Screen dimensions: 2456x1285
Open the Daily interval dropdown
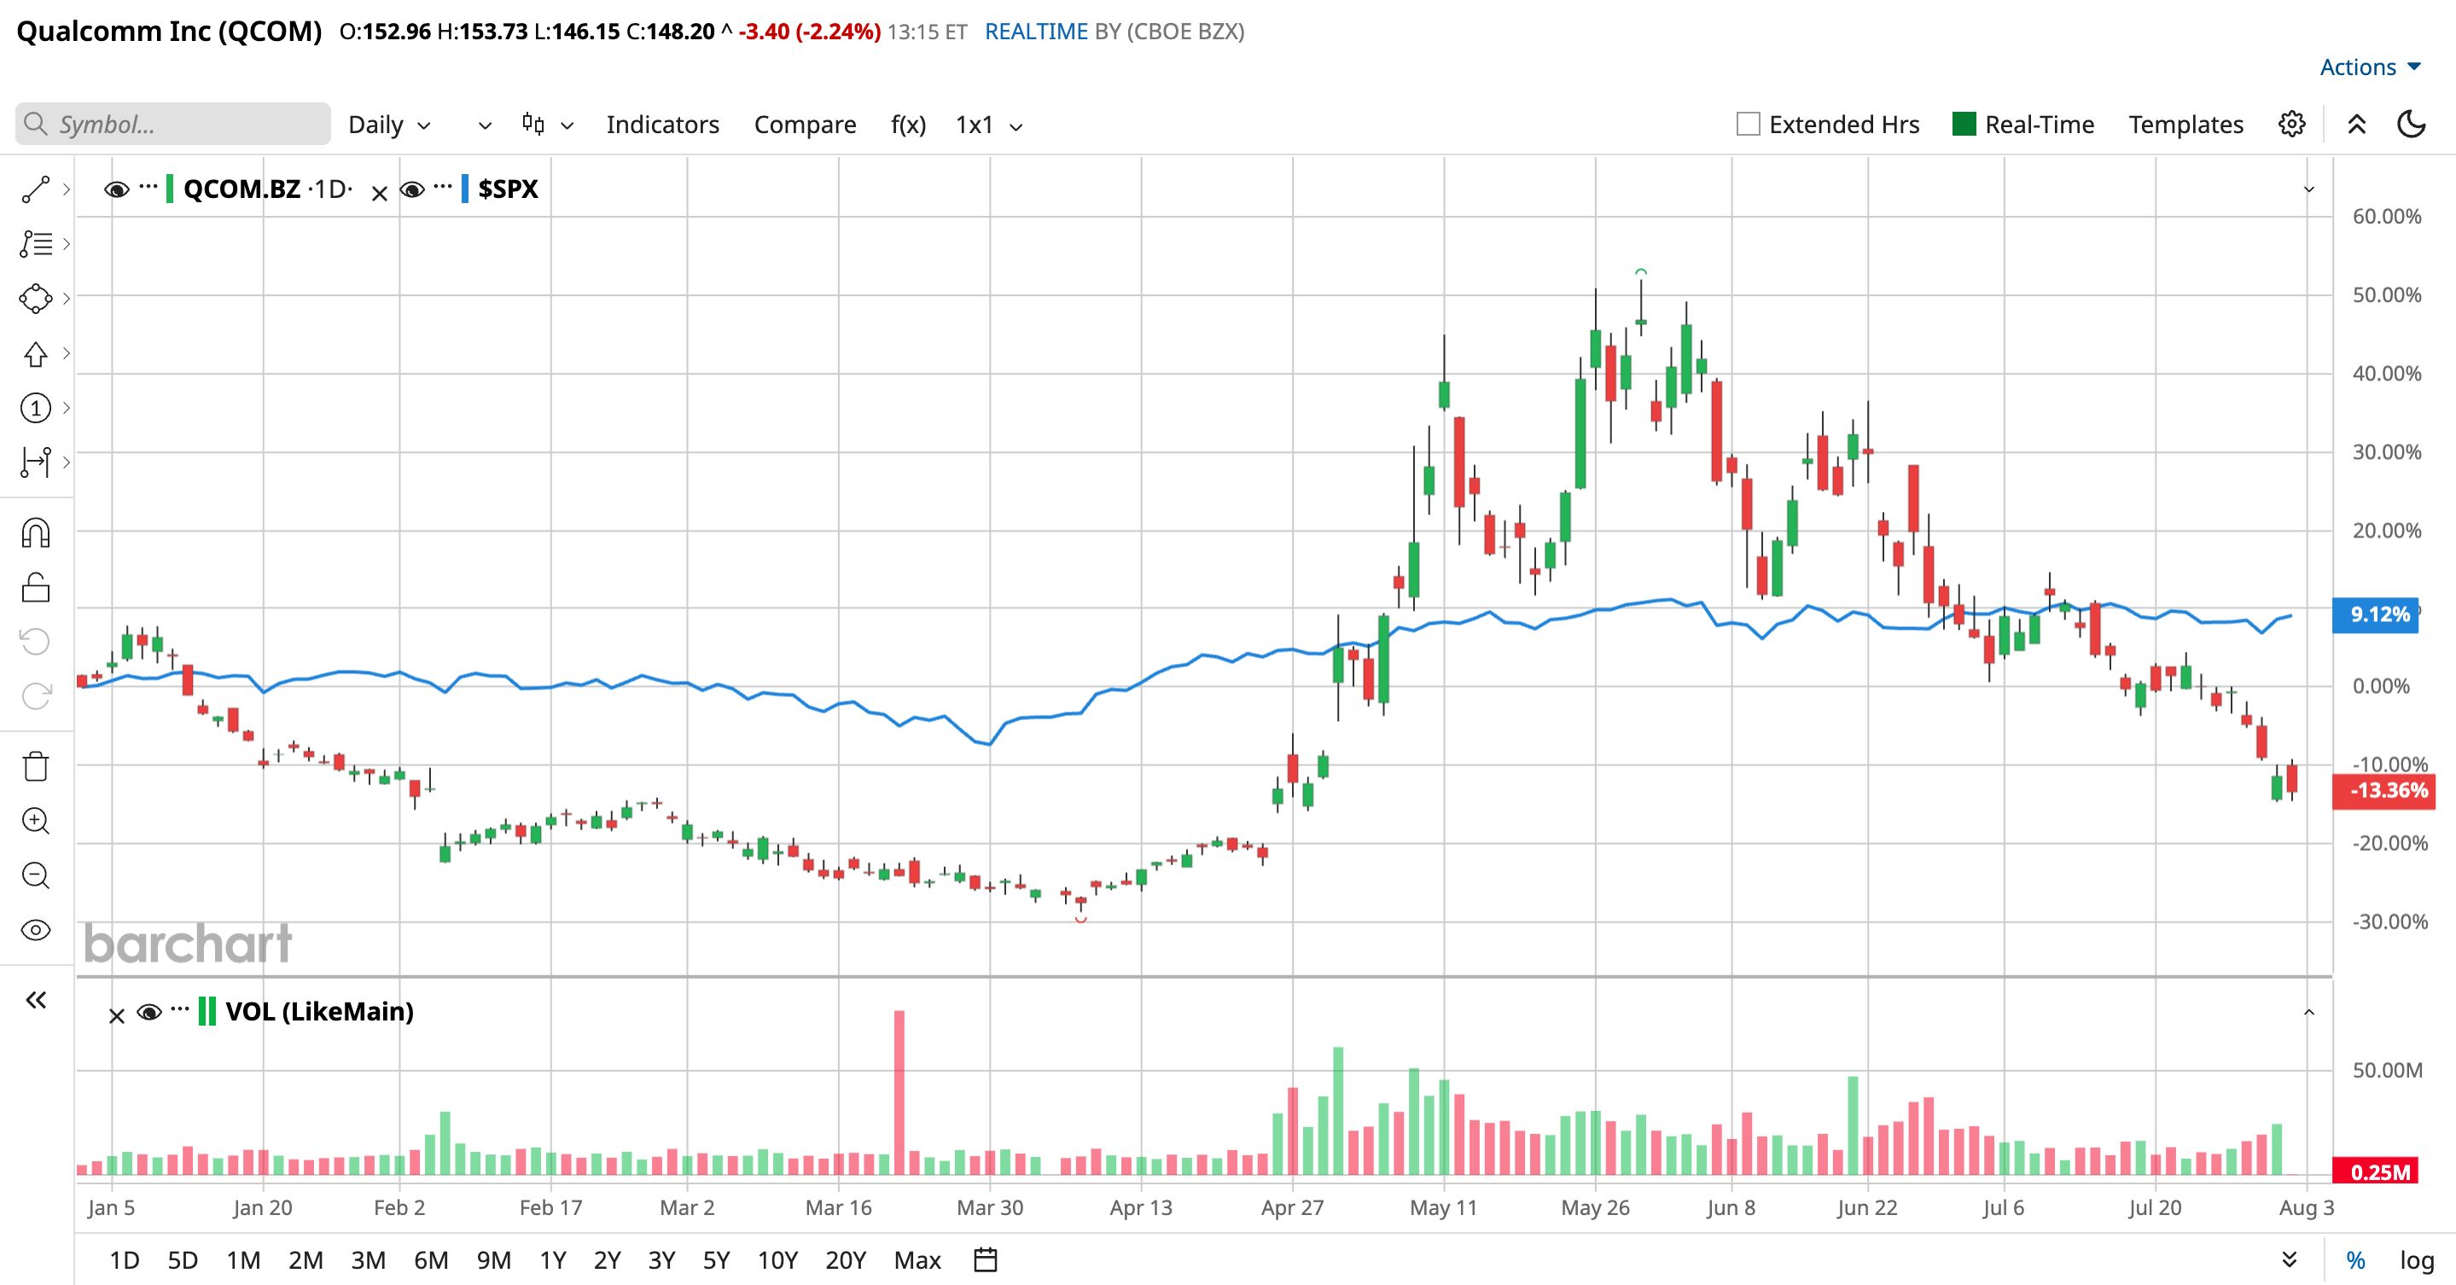389,125
